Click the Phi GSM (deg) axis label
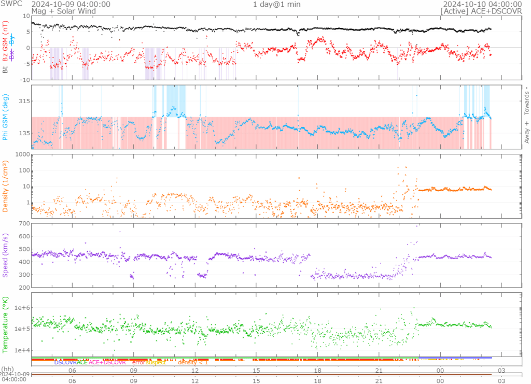The image size is (531, 384). (6, 117)
